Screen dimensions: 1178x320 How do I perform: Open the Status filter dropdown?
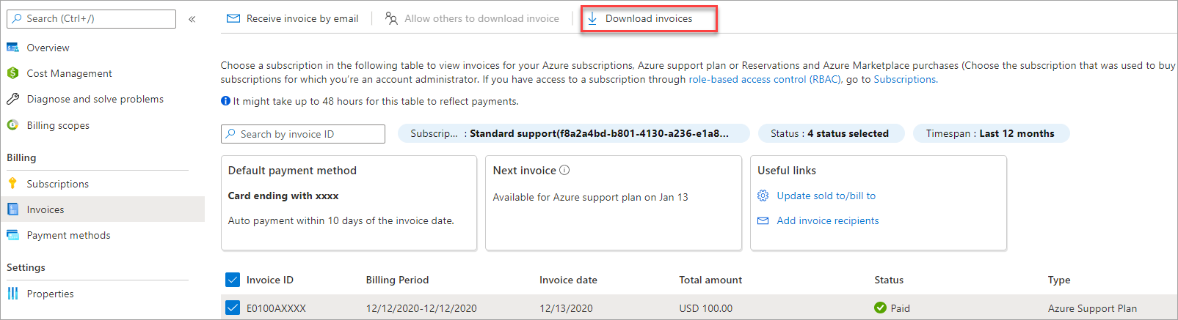click(829, 133)
